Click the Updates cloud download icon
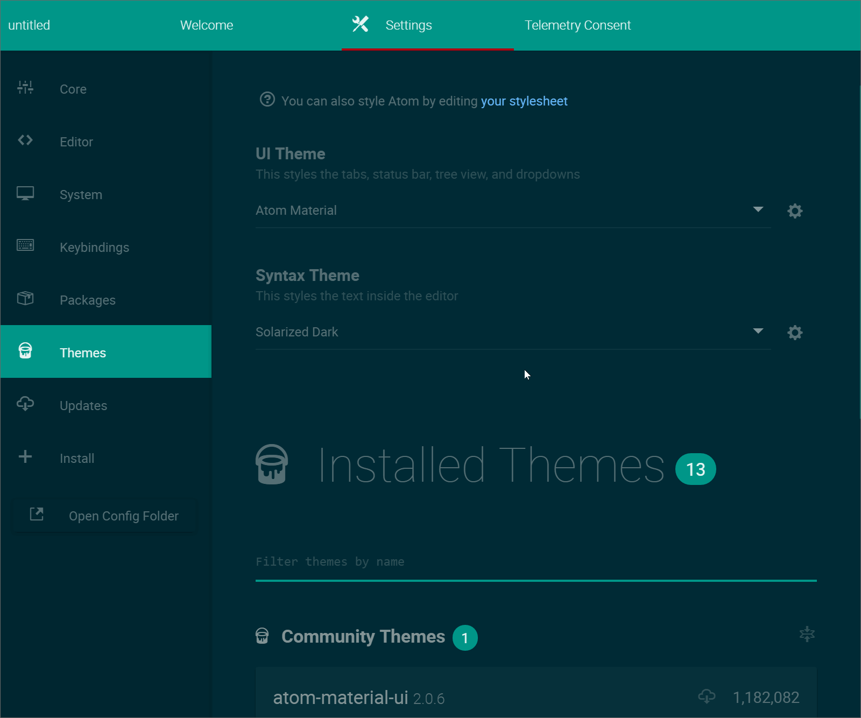 [x=25, y=404]
